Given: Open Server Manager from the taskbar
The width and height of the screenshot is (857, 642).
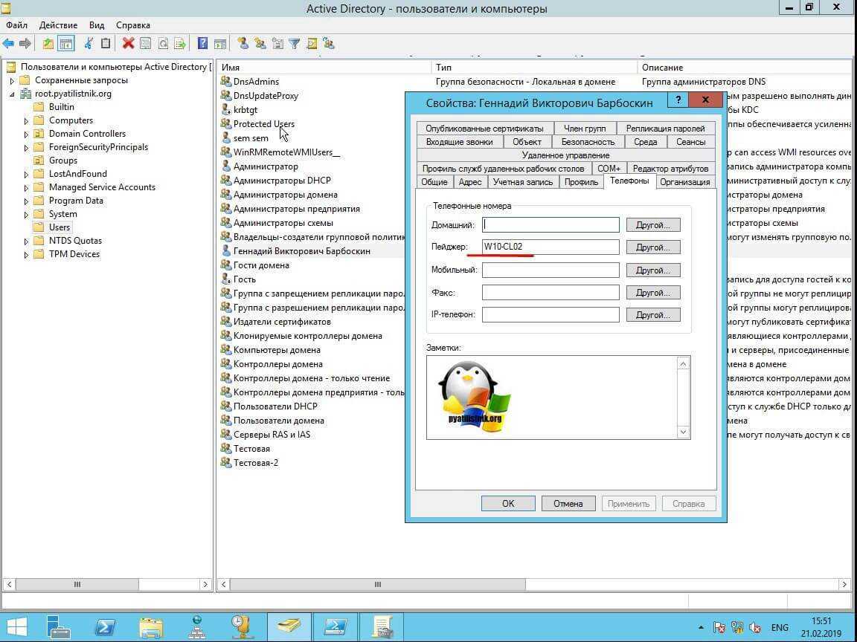Looking at the screenshot, I should [60, 626].
